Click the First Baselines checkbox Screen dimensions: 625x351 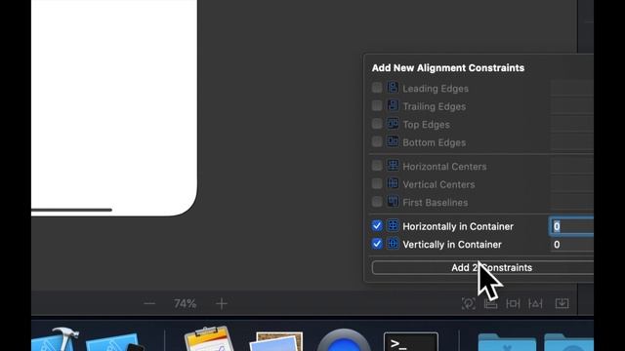tap(377, 202)
